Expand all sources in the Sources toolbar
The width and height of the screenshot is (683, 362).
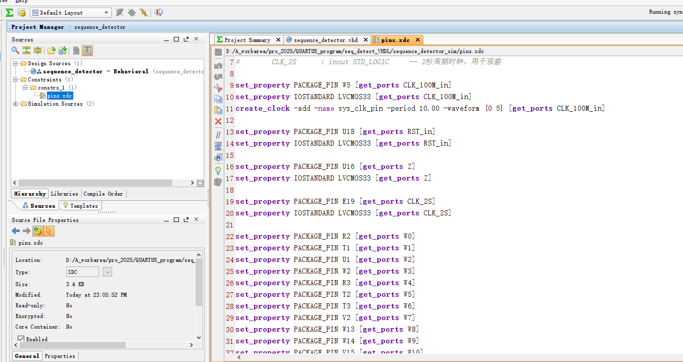point(37,51)
